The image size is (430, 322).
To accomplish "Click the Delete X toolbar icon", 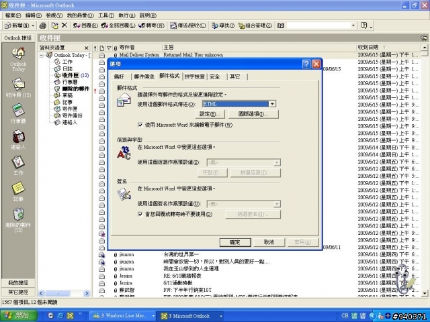I will (x=64, y=25).
